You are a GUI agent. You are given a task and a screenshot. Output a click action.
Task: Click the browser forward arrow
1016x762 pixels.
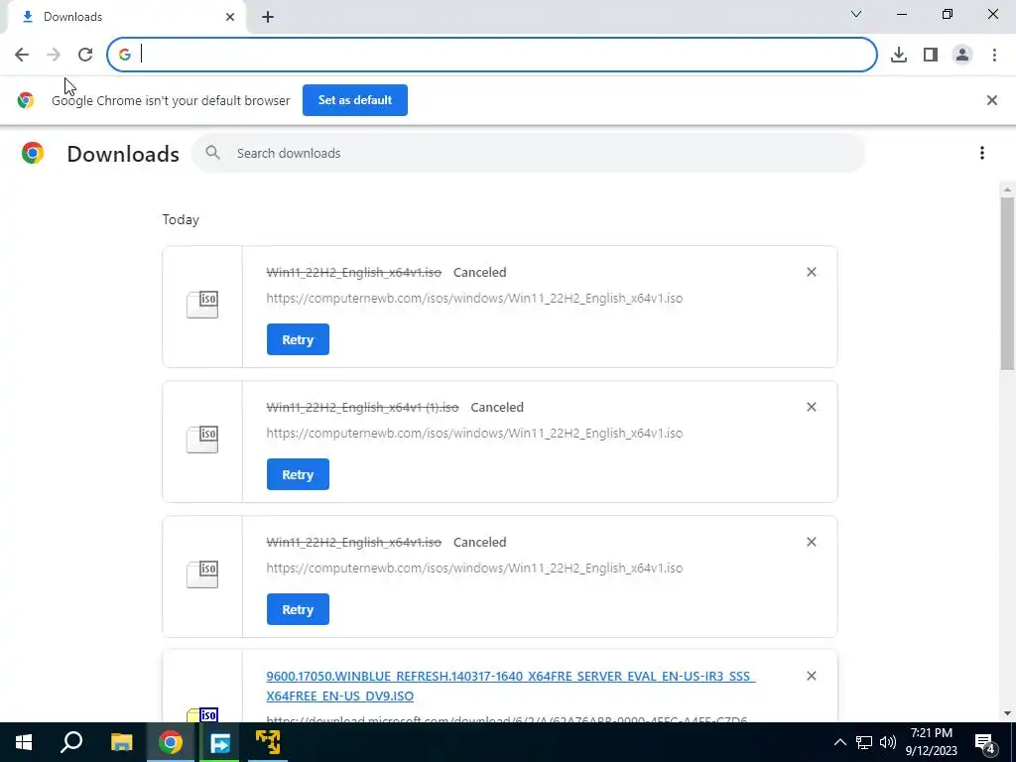click(54, 55)
